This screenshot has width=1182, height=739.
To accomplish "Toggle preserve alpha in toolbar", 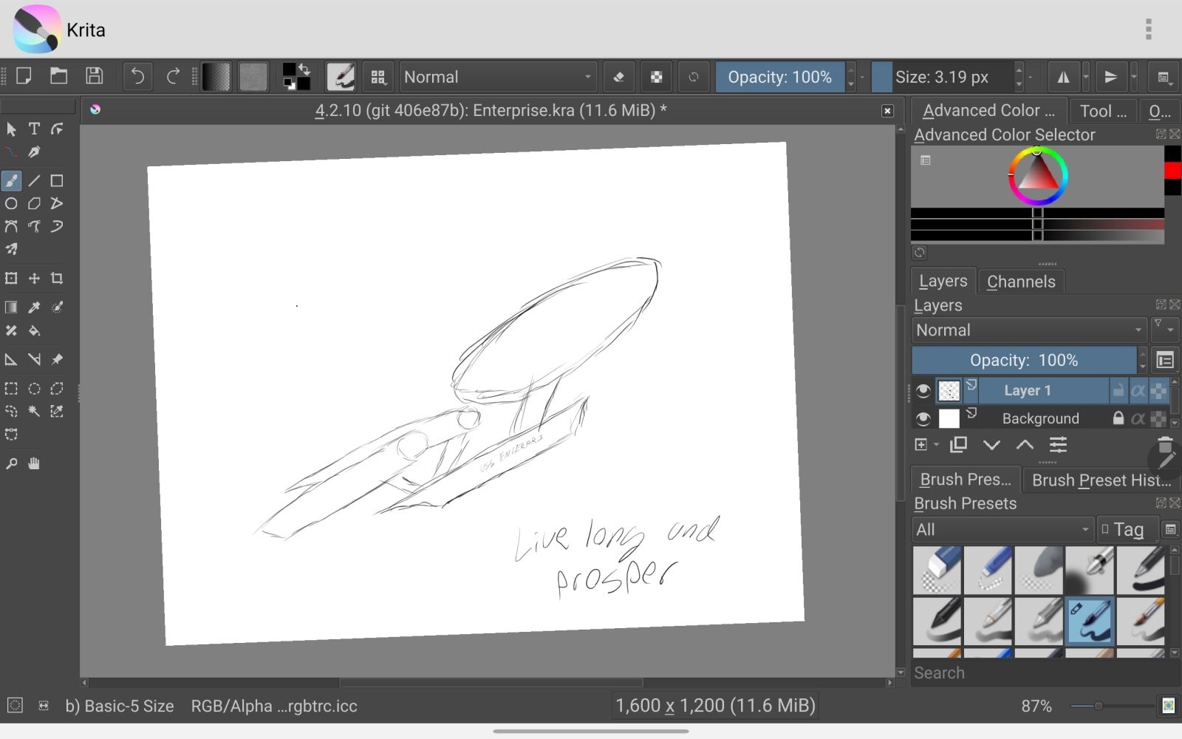I will (656, 77).
